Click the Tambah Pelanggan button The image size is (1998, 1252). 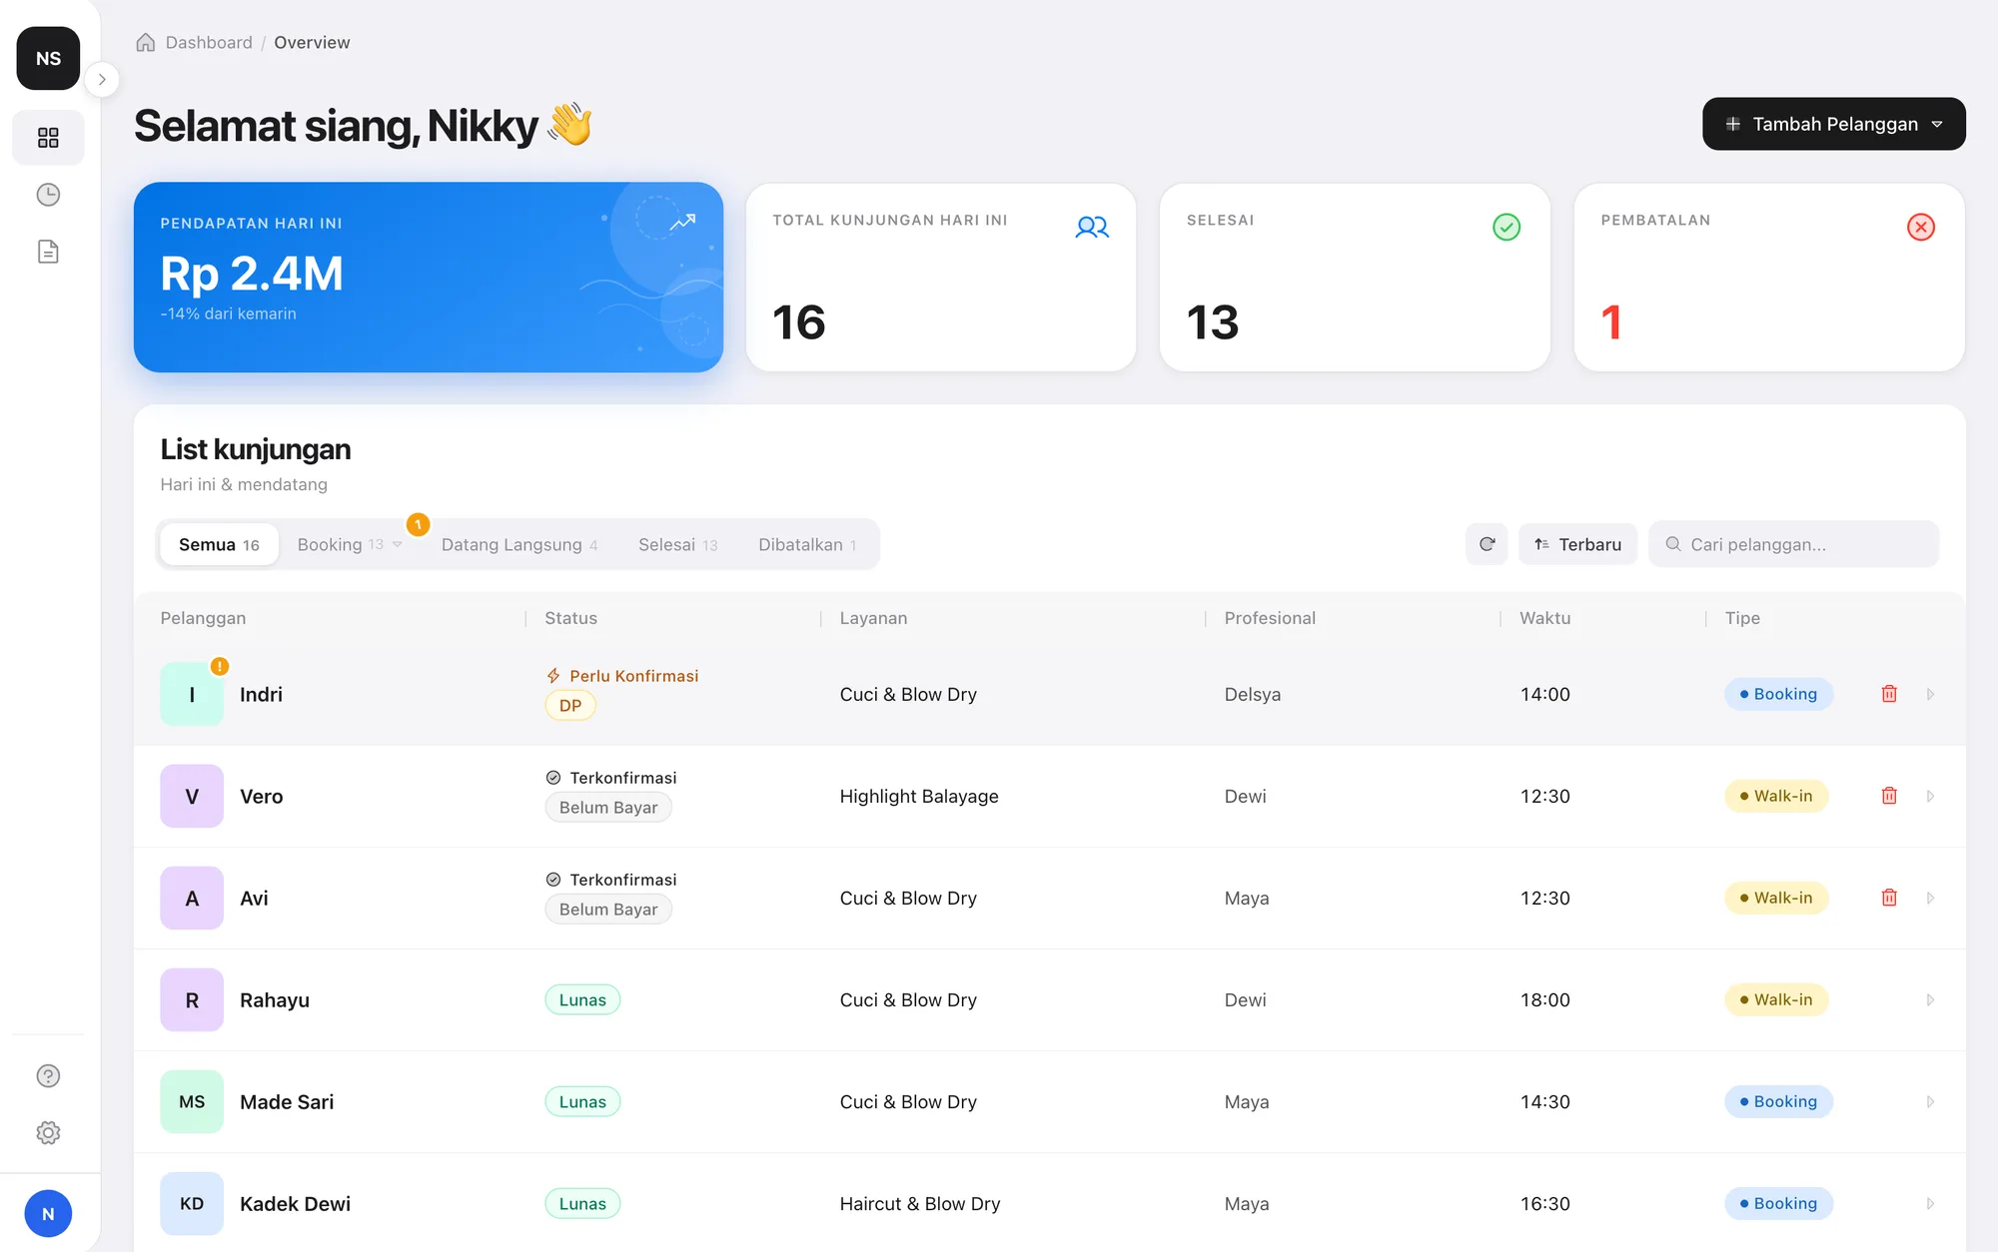point(1834,124)
